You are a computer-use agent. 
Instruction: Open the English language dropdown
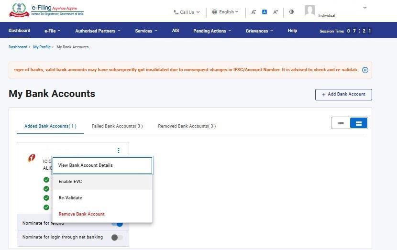(225, 12)
